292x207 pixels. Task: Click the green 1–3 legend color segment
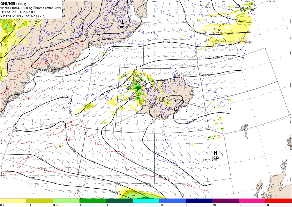tap(93, 201)
